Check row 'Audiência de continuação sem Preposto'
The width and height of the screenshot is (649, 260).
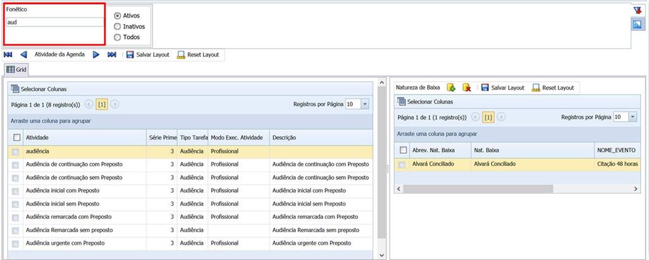pyautogui.click(x=15, y=178)
